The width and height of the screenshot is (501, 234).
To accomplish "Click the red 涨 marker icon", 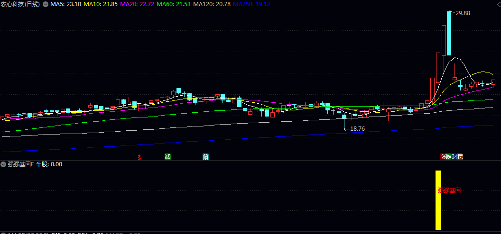I will [x=443, y=156].
